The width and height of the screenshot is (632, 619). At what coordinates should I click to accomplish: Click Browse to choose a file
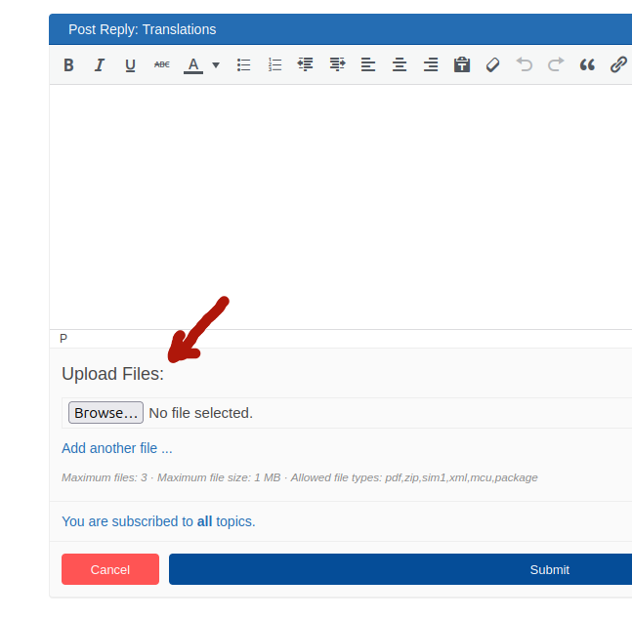point(105,413)
